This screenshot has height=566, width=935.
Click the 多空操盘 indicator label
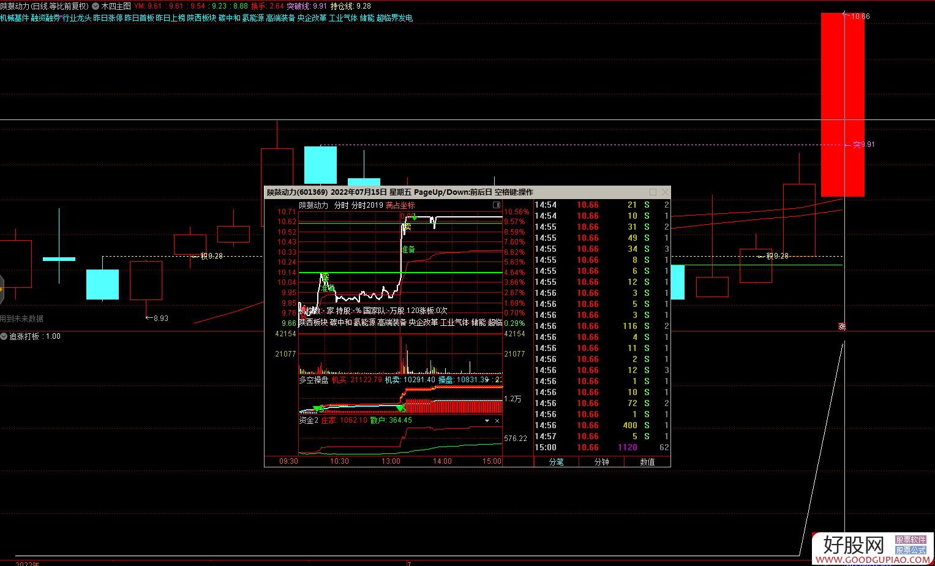point(314,380)
